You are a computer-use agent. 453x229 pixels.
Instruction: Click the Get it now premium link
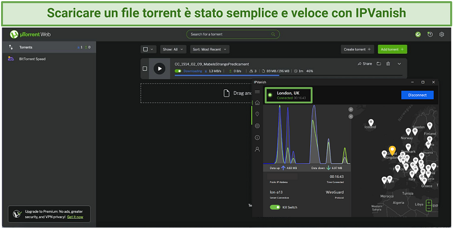pyautogui.click(x=75, y=217)
